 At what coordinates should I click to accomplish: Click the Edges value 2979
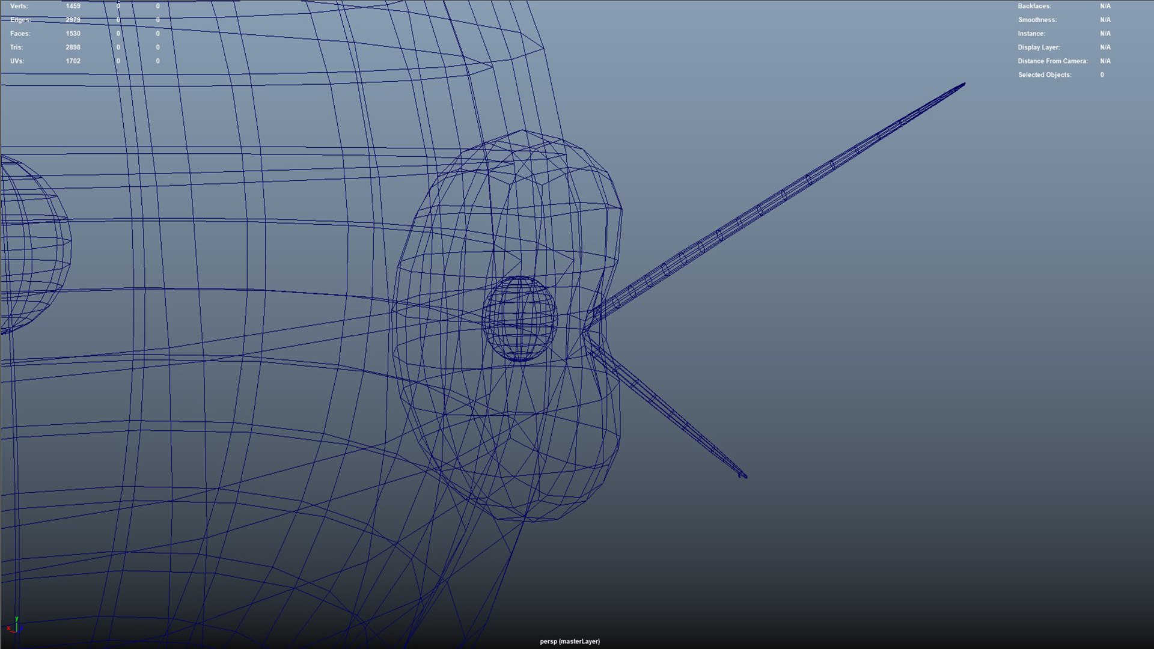(73, 20)
